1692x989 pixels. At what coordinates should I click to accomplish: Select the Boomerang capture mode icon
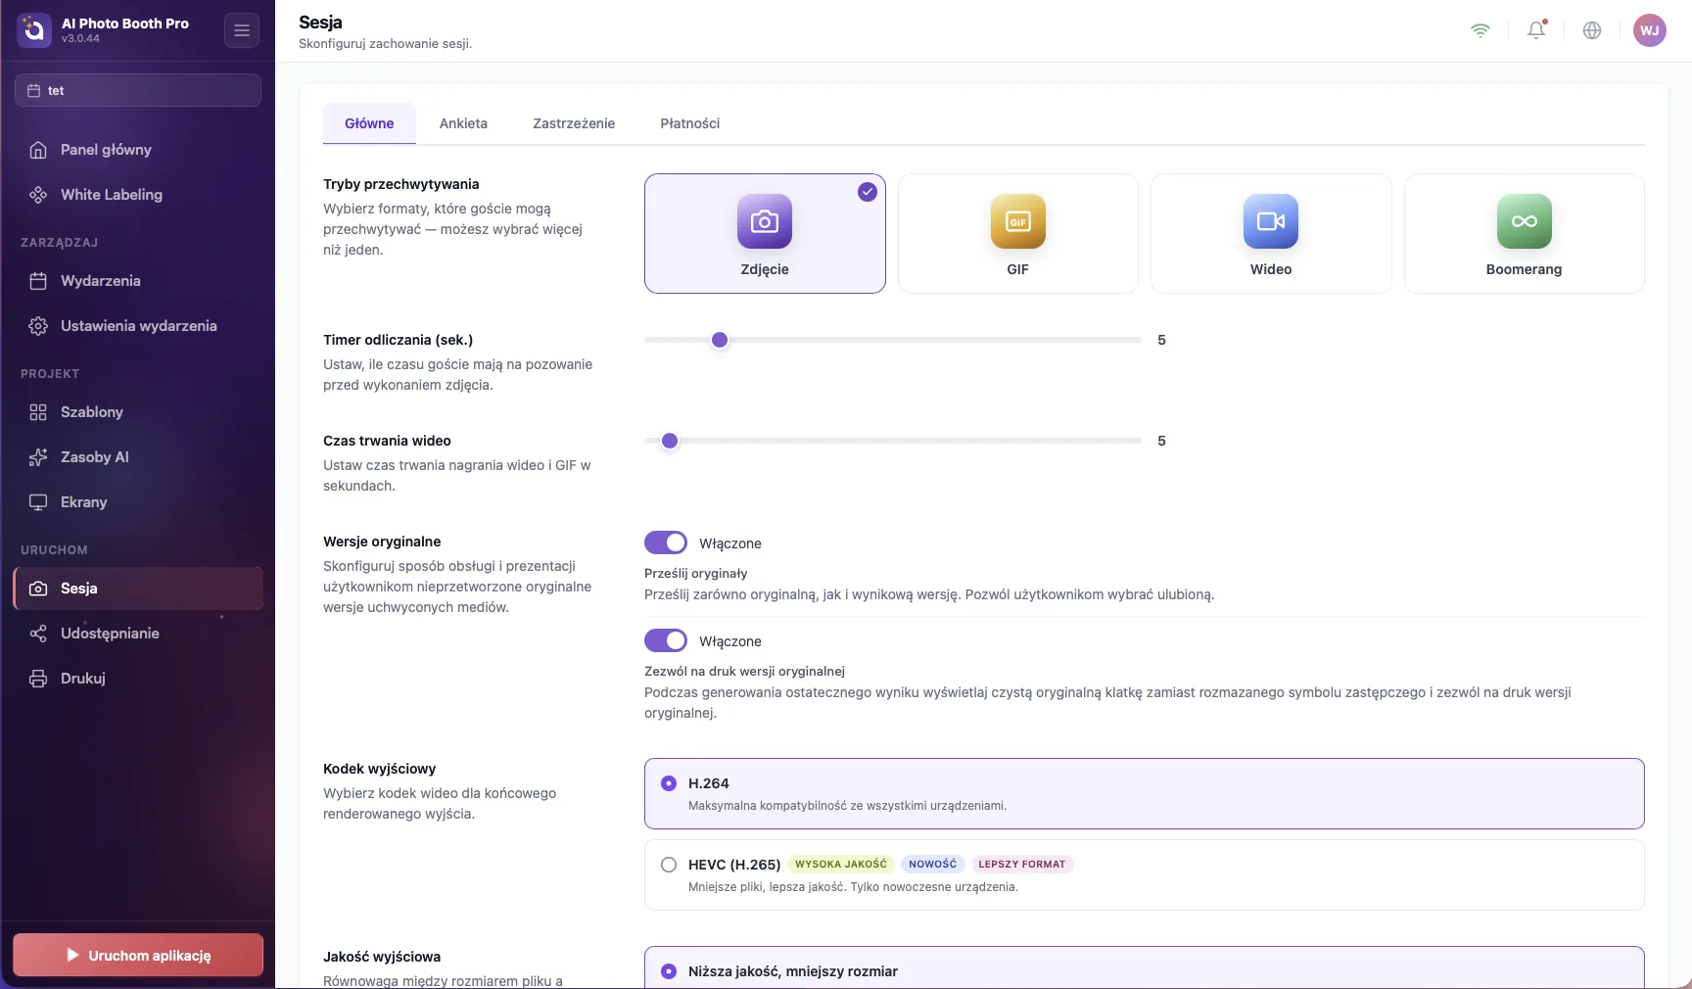pos(1525,221)
